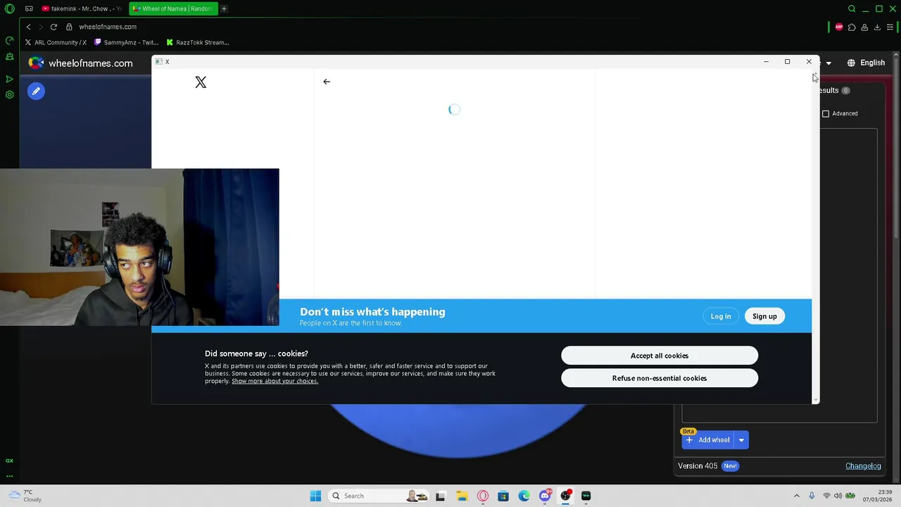The height and width of the screenshot is (507, 901).
Task: Open the Changelog link
Action: pos(863,465)
